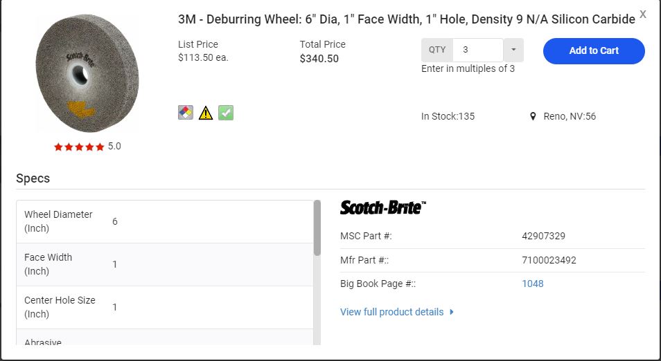Click the deburring wheel product image
This screenshot has width=661, height=361.
[87, 73]
